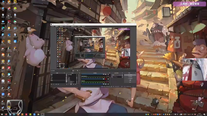
Task: Open Logitech G HUB desktop shortcut
Action: click(3, 88)
